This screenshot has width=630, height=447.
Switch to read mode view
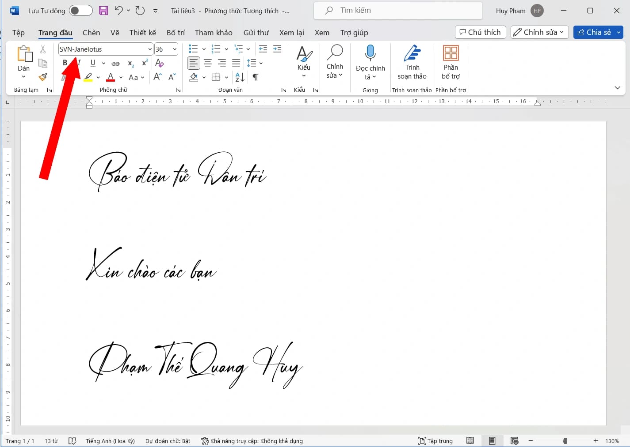(x=470, y=440)
